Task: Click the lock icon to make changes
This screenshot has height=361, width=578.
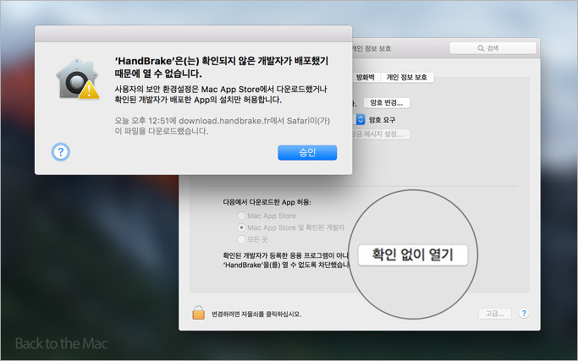Action: click(x=198, y=313)
